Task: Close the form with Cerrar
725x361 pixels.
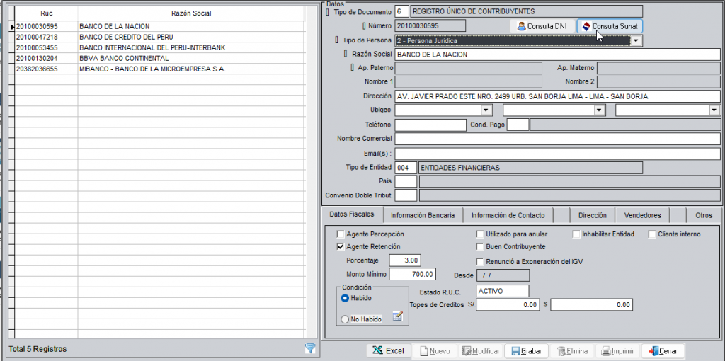Action: (662, 351)
